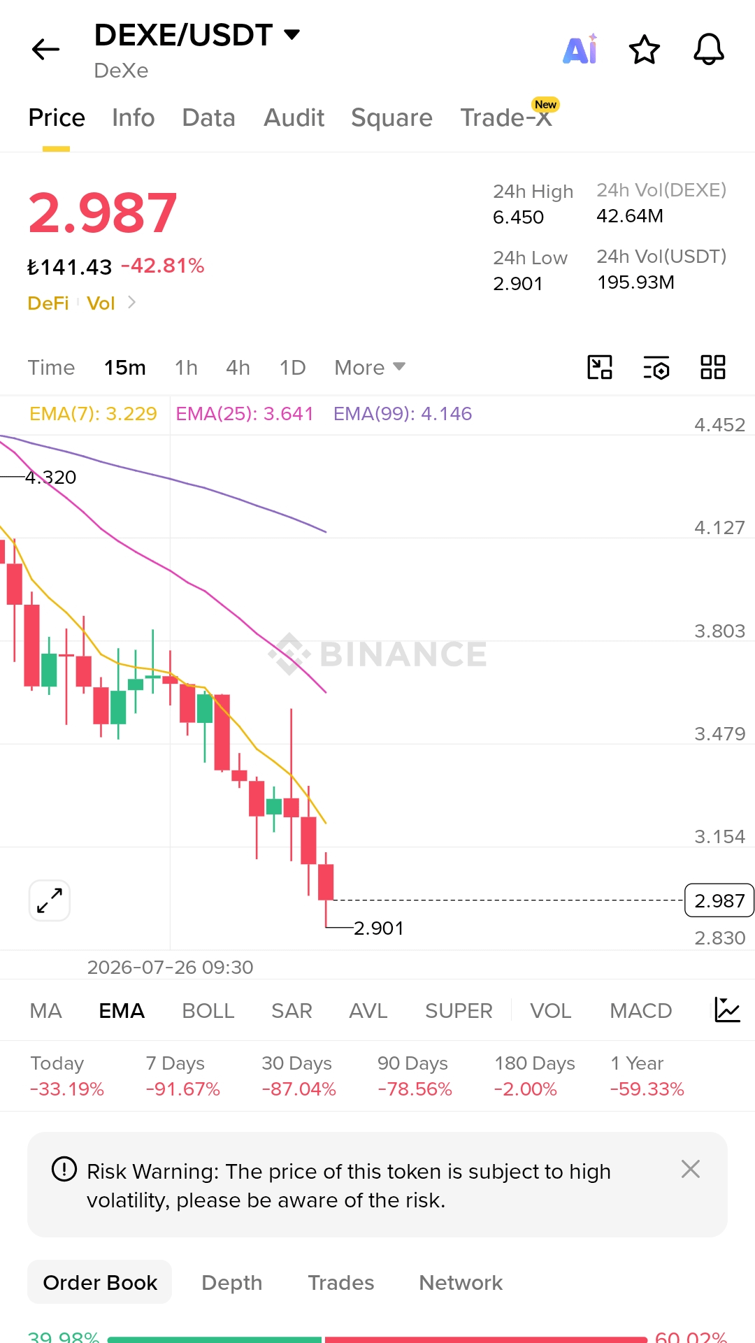Open the indicator chart settings icon
This screenshot has width=755, height=1343.
coord(727,1010)
